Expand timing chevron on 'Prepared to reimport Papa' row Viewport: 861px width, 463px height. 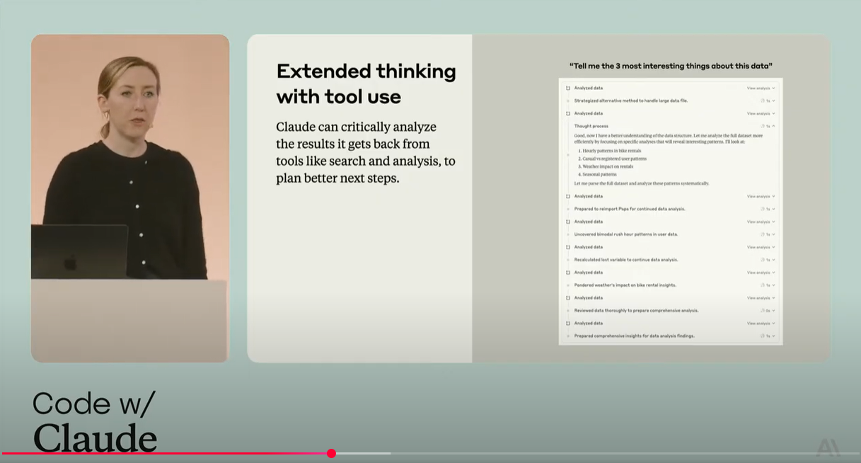773,209
